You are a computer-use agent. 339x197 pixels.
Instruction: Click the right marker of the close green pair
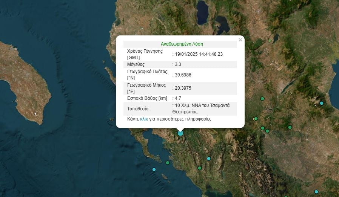(x=267, y=131)
